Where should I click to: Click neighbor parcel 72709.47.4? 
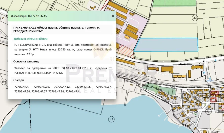[x=22, y=87]
